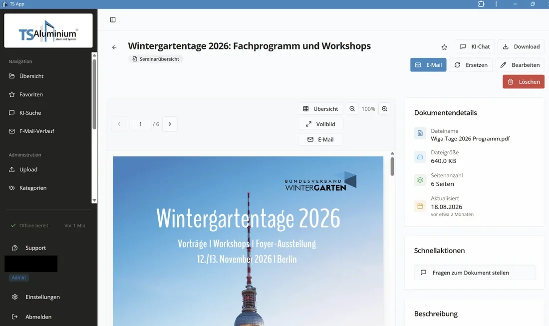Replace the document with Ersetzen
The image size is (549, 326).
(471, 65)
